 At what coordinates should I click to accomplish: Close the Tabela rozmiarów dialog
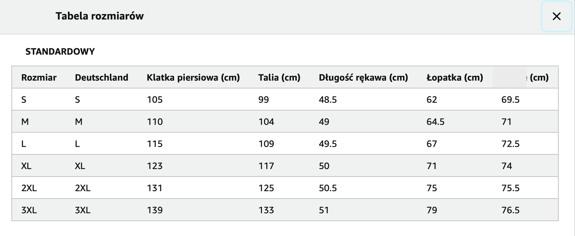(556, 16)
